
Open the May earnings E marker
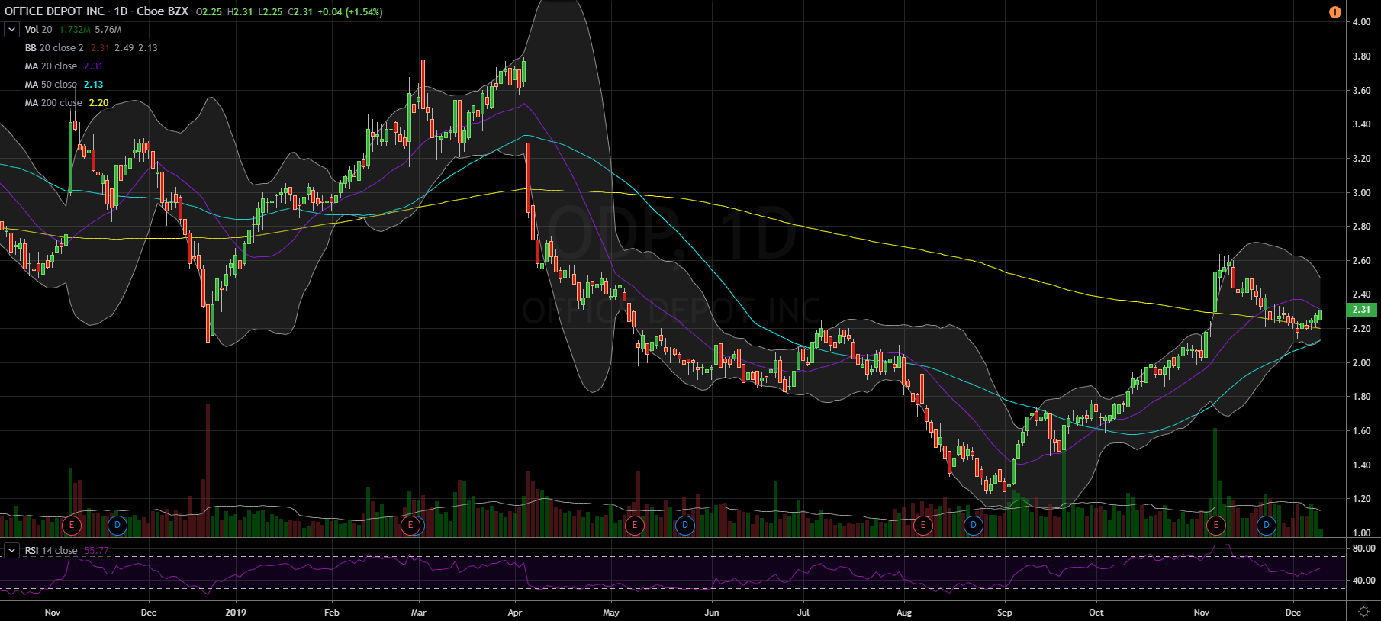tap(634, 525)
